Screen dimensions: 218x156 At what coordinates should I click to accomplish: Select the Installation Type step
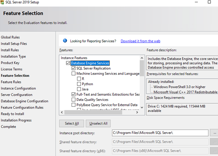tap(13, 56)
